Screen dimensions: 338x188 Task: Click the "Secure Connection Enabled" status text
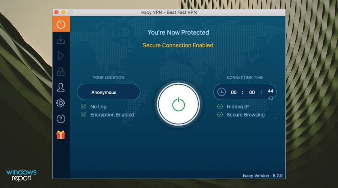[x=178, y=45]
